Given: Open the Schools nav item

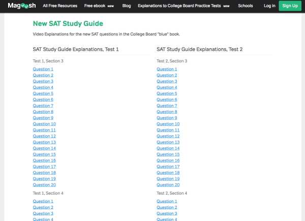Looking at the screenshot, I should [x=246, y=6].
